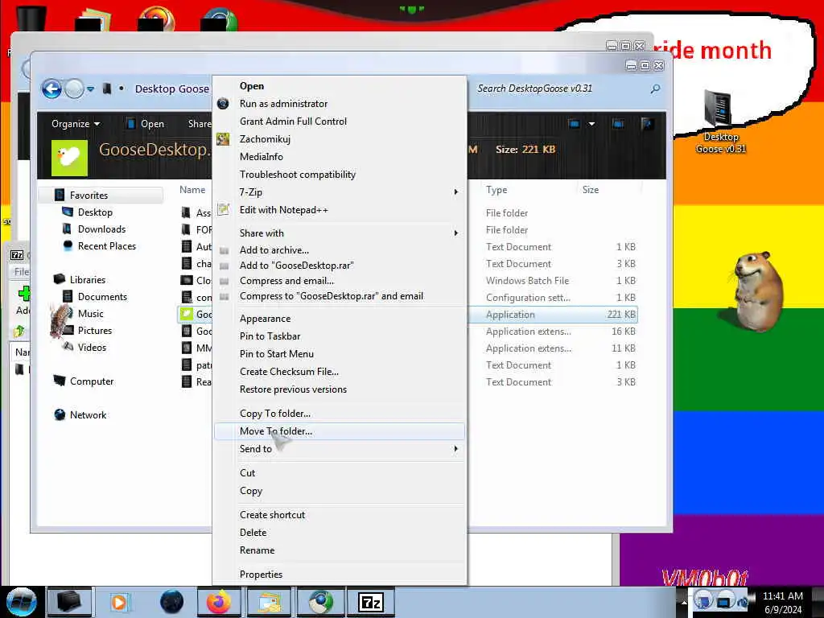Click Appearance in the context menu

click(339, 319)
